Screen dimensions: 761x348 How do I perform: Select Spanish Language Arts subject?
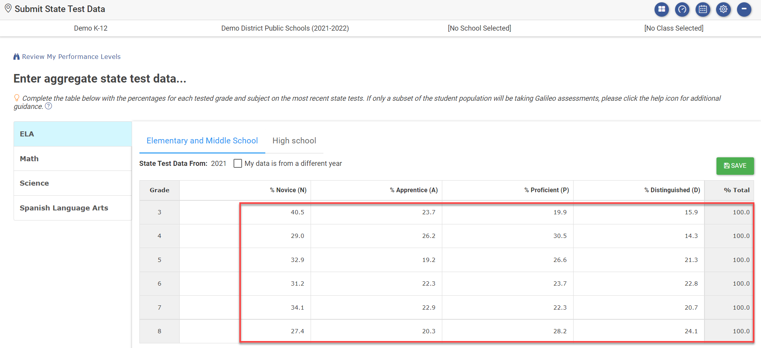click(72, 208)
